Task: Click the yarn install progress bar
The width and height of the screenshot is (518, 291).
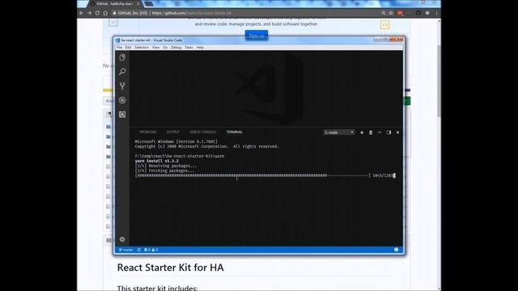Action: click(253, 175)
